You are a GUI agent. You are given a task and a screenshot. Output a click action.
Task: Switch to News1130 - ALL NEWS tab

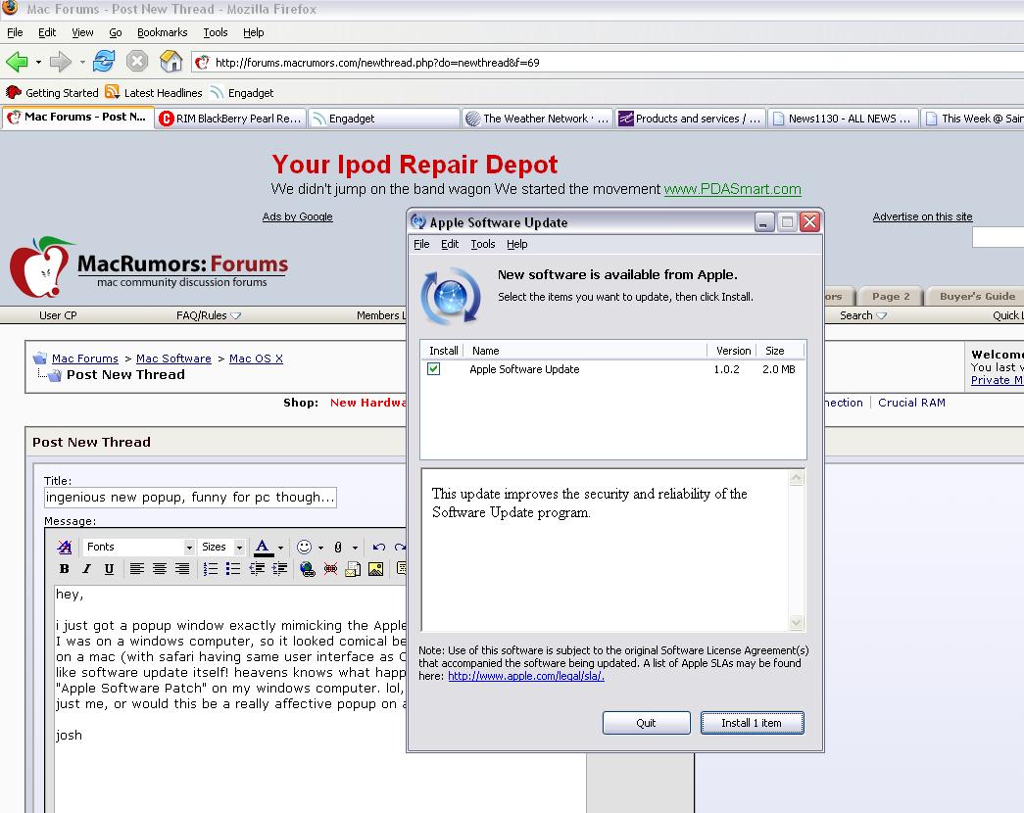click(843, 119)
